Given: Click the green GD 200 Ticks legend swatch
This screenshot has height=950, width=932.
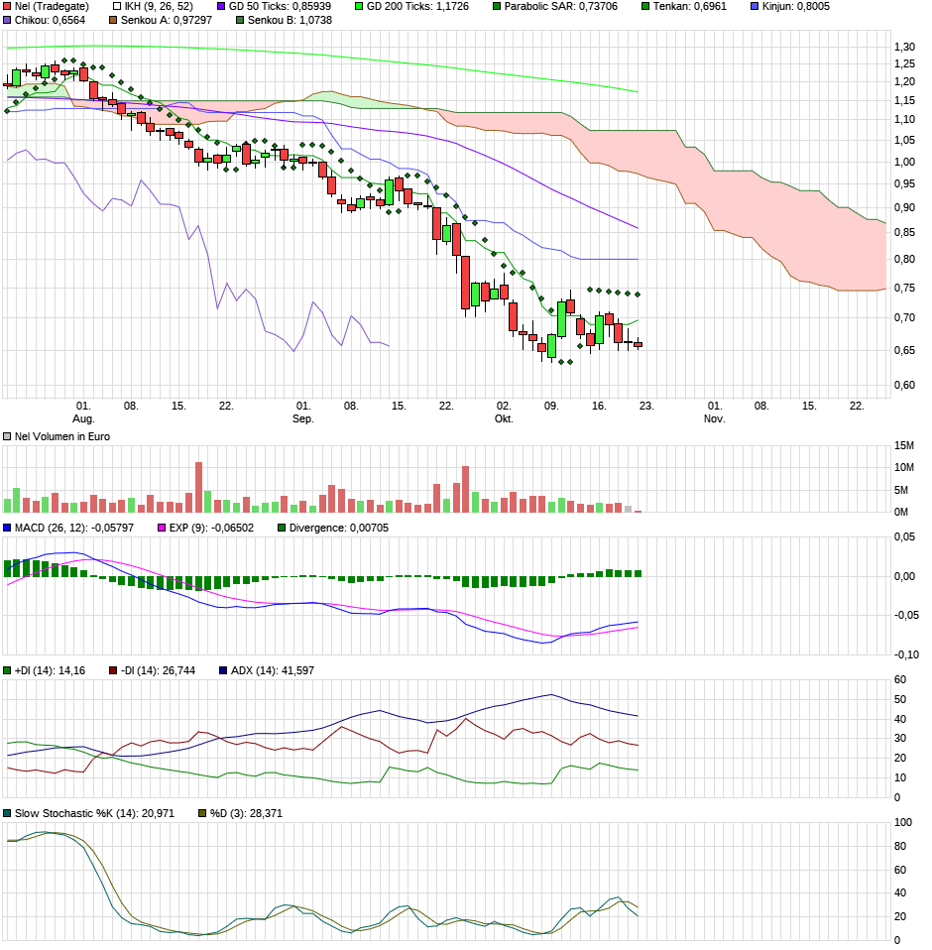Looking at the screenshot, I should coord(359,7).
